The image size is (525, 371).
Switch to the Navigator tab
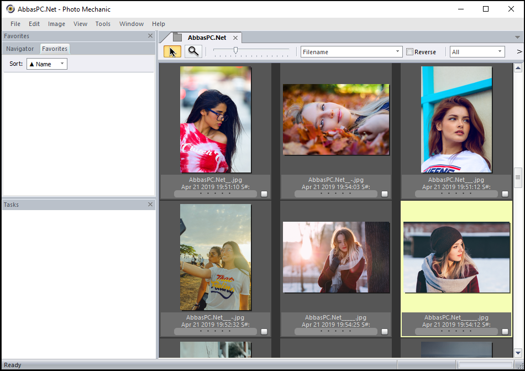(x=20, y=49)
